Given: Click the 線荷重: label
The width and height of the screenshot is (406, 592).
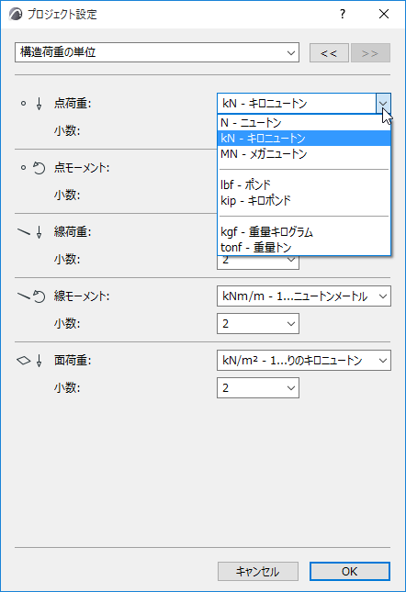Looking at the screenshot, I should click(73, 232).
